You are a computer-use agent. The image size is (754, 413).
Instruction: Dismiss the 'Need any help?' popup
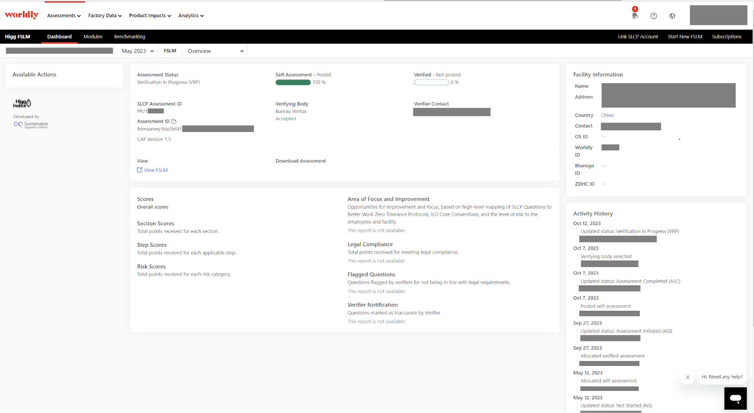(688, 377)
